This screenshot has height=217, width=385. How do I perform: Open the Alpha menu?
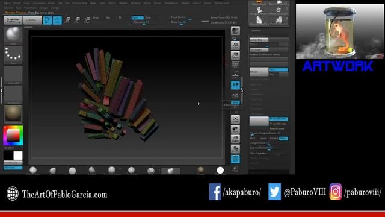click(x=7, y=3)
